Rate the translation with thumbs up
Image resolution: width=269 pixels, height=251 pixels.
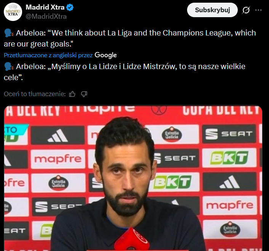(72, 94)
